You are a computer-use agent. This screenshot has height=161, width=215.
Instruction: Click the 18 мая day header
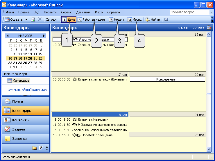point(90,115)
